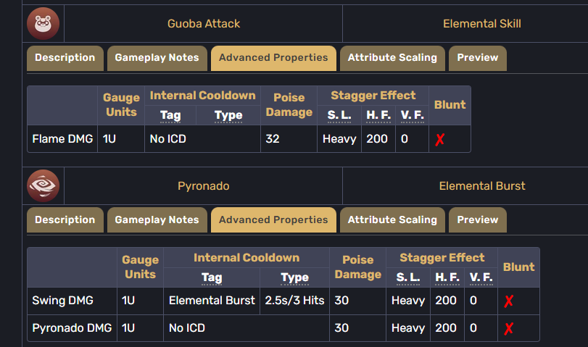Viewport: 588px width, 347px height.
Task: Click the Pyronado burst icon
Action: tap(44, 186)
